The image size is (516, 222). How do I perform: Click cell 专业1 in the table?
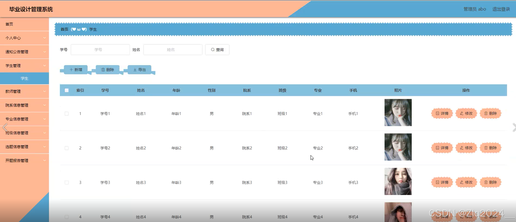pyautogui.click(x=318, y=114)
